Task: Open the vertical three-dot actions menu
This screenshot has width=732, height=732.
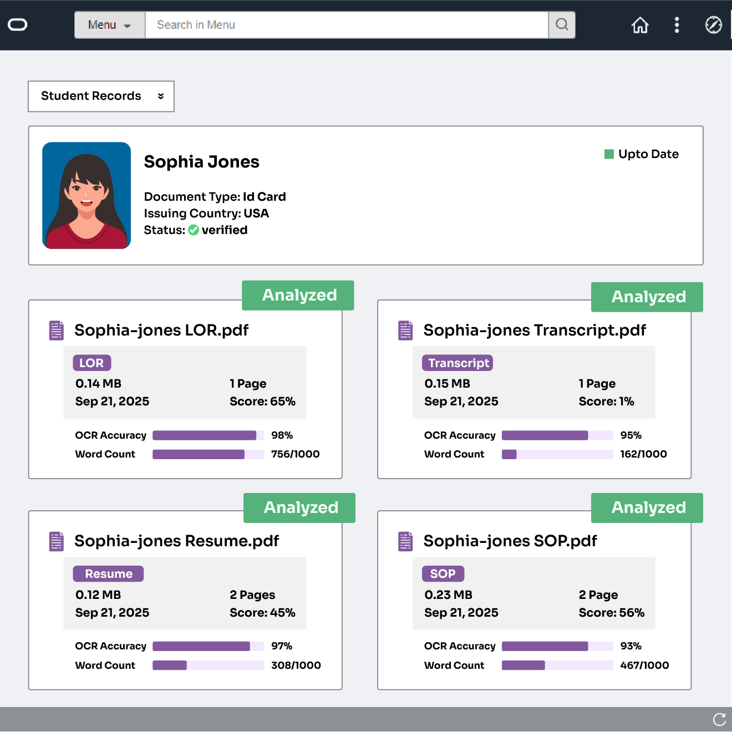Action: pyautogui.click(x=677, y=25)
